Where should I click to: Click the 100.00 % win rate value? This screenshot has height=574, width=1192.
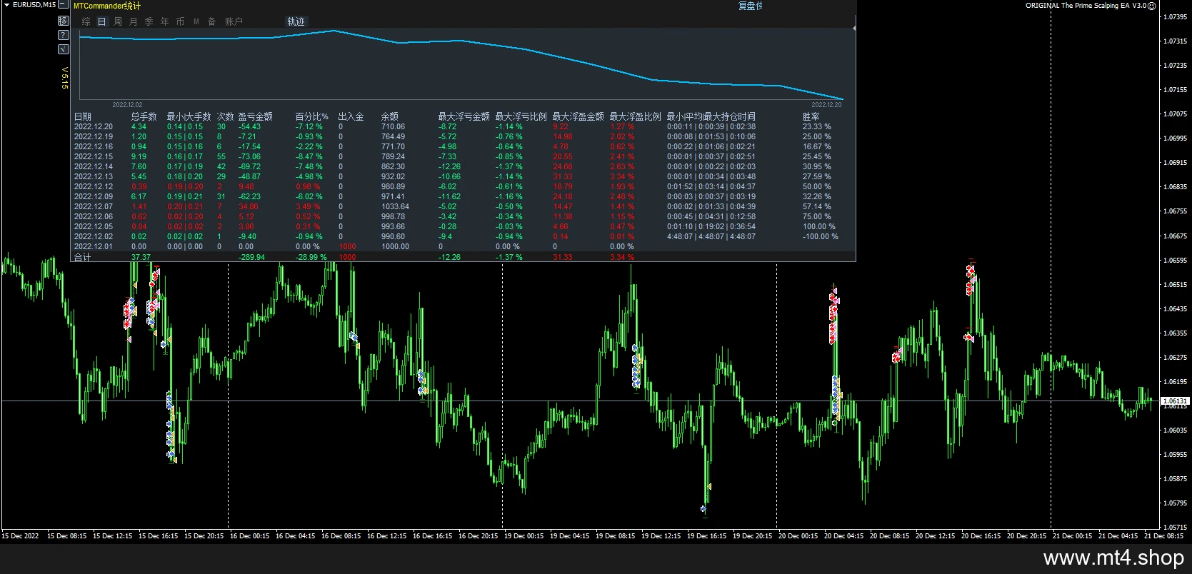tap(820, 226)
